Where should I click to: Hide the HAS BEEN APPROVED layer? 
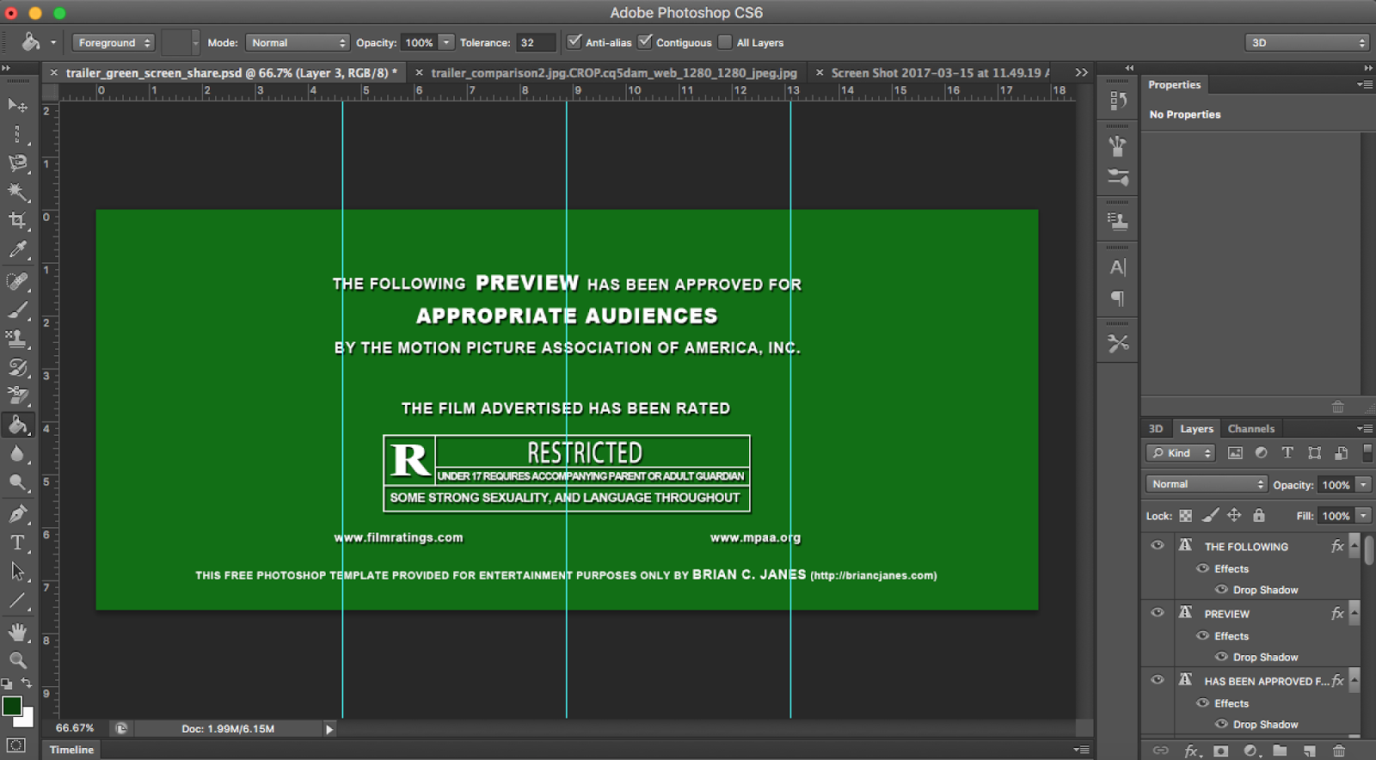pyautogui.click(x=1158, y=679)
